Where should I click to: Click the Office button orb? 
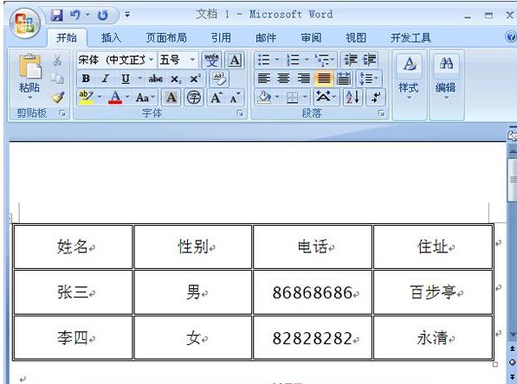(25, 23)
